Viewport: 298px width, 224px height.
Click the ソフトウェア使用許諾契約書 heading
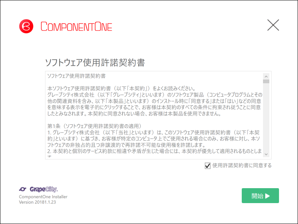95,62
